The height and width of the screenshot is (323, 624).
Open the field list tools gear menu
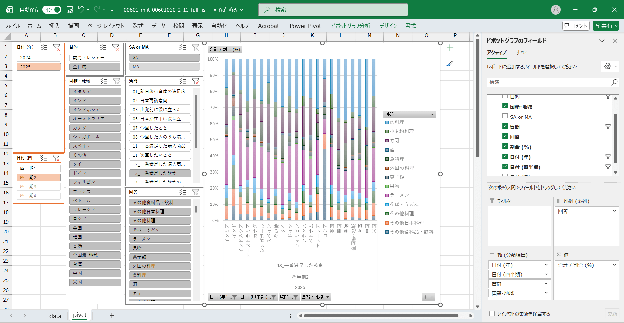(x=609, y=67)
